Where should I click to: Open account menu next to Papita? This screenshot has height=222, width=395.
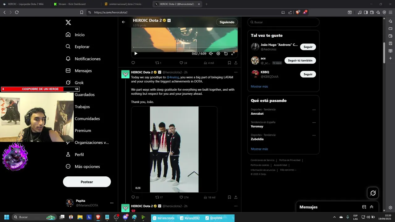click(x=112, y=203)
